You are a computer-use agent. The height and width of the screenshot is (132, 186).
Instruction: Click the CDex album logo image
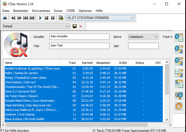(16, 45)
